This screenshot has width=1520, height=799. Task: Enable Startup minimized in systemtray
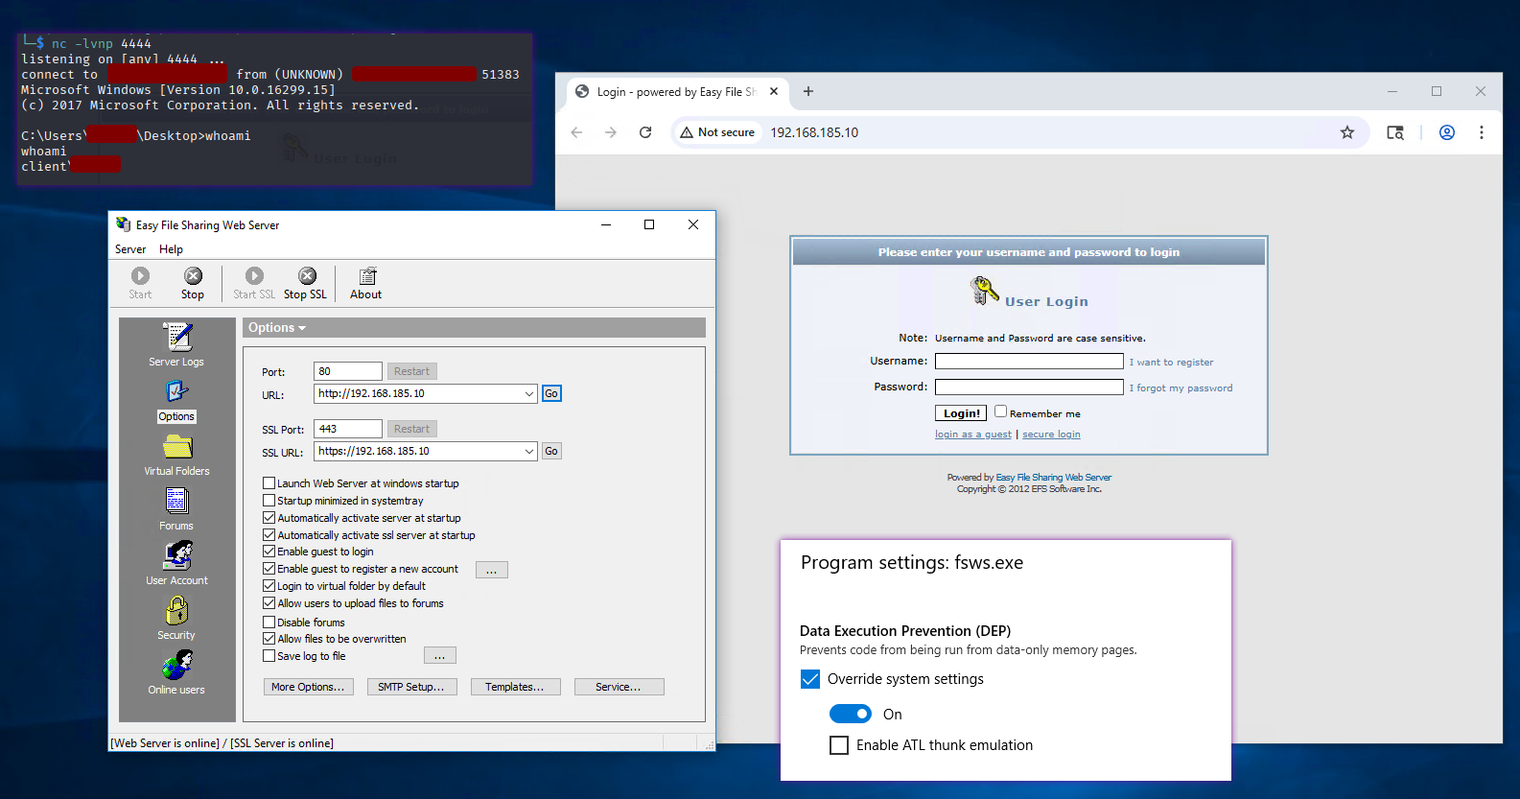pyautogui.click(x=269, y=501)
